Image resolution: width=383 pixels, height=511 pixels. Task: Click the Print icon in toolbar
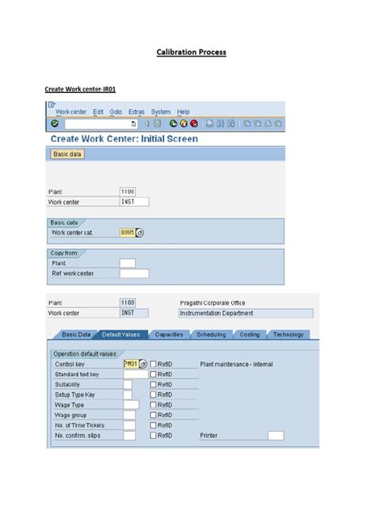210,124
